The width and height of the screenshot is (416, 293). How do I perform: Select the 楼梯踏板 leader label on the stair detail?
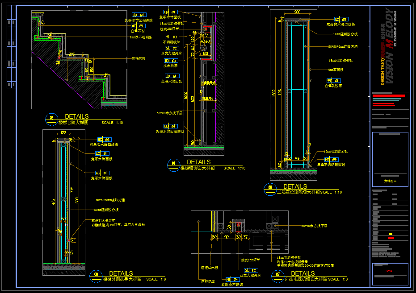pyautogui.click(x=138, y=58)
